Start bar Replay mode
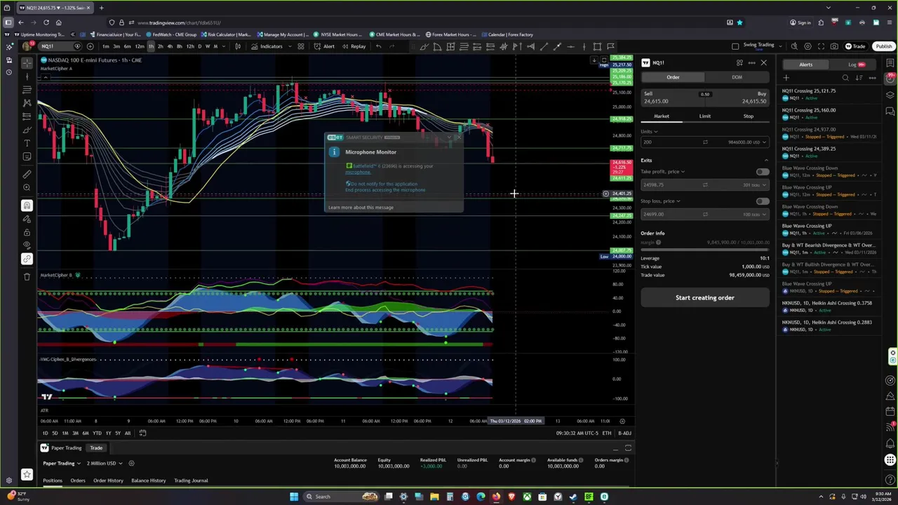 pos(354,46)
